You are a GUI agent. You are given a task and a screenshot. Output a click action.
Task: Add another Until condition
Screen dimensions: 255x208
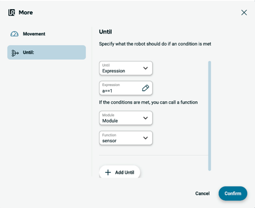119,172
